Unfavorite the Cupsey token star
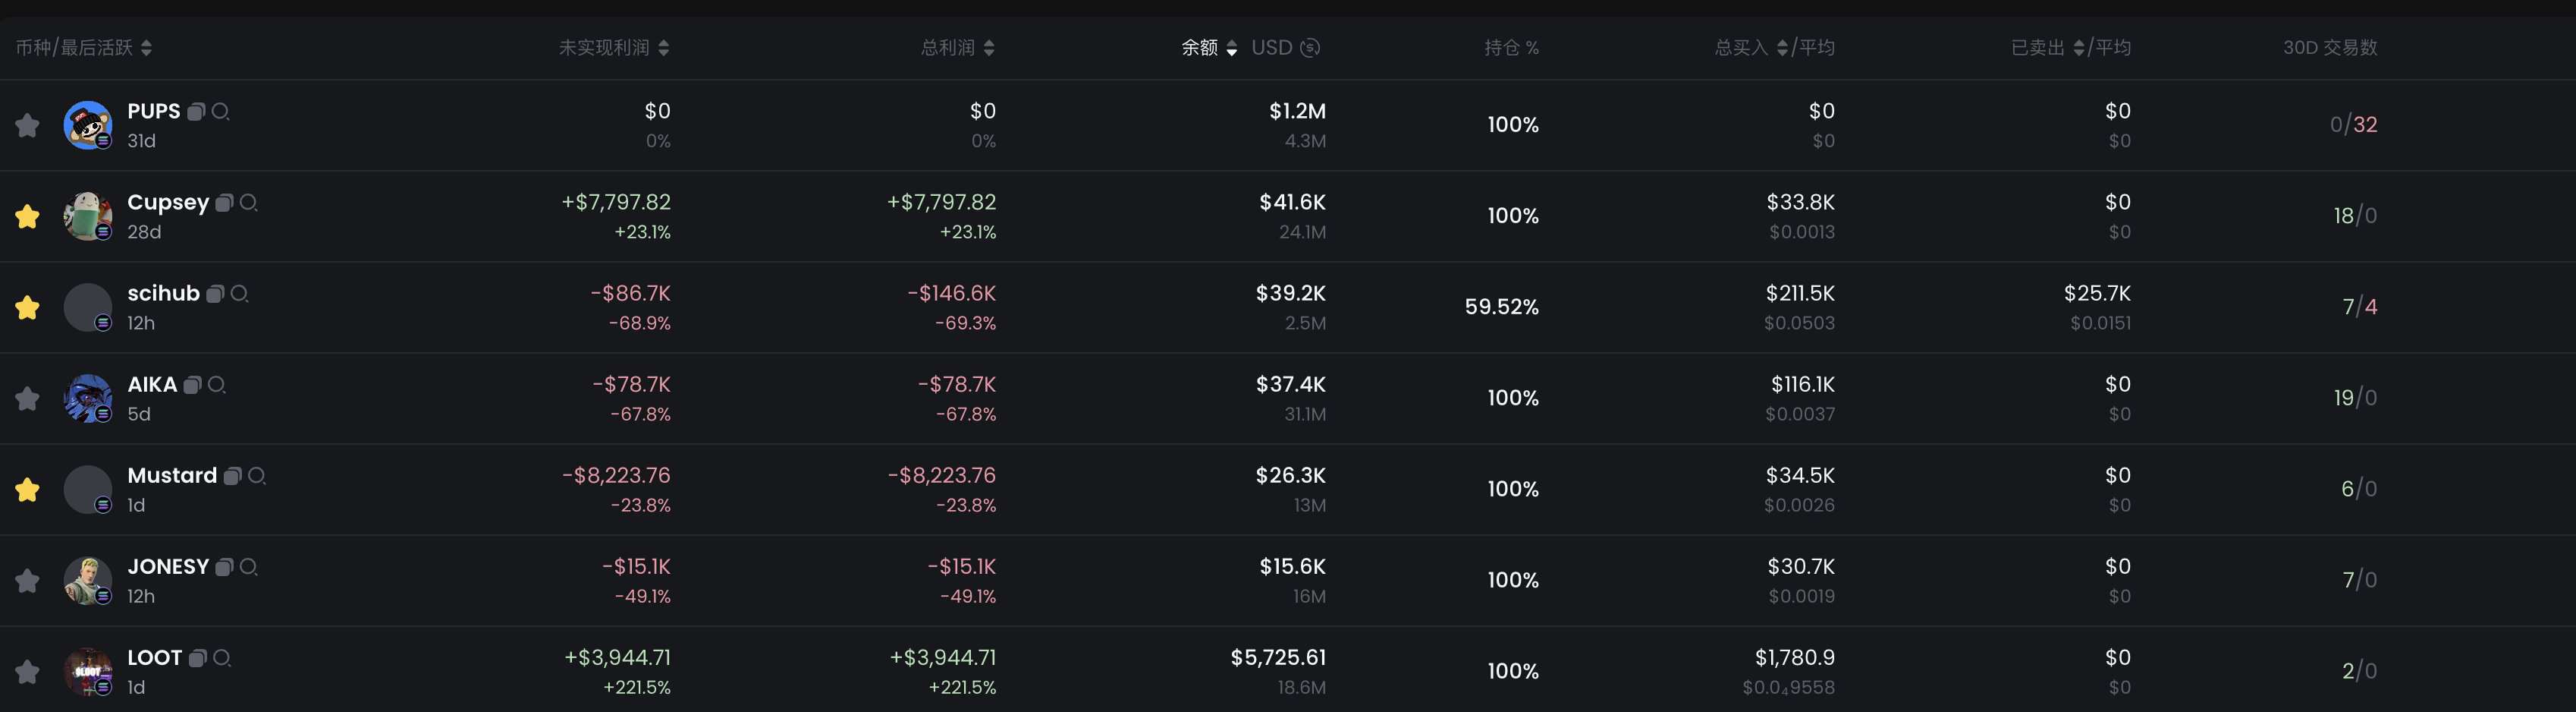 click(27, 216)
